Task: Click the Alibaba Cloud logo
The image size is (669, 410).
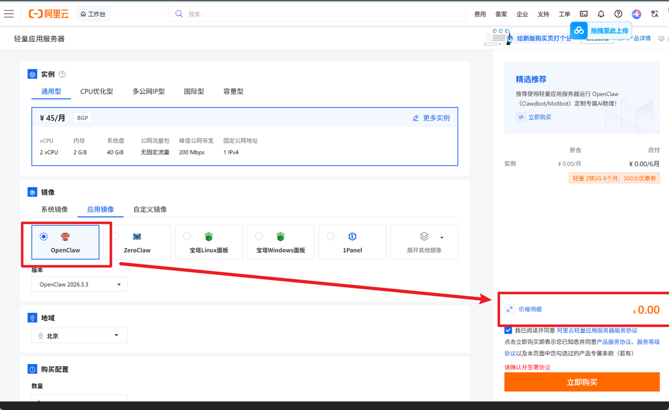Action: pyautogui.click(x=49, y=14)
